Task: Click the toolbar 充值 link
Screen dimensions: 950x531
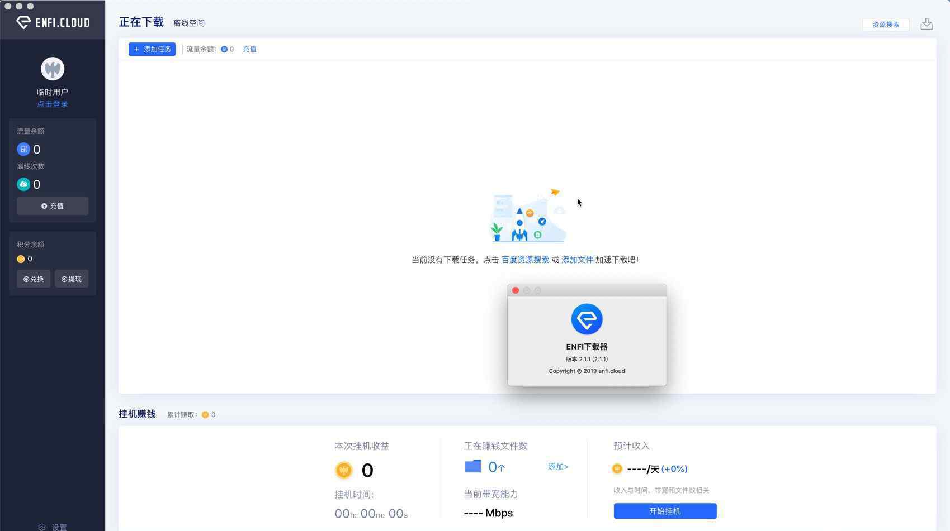Action: (249, 49)
